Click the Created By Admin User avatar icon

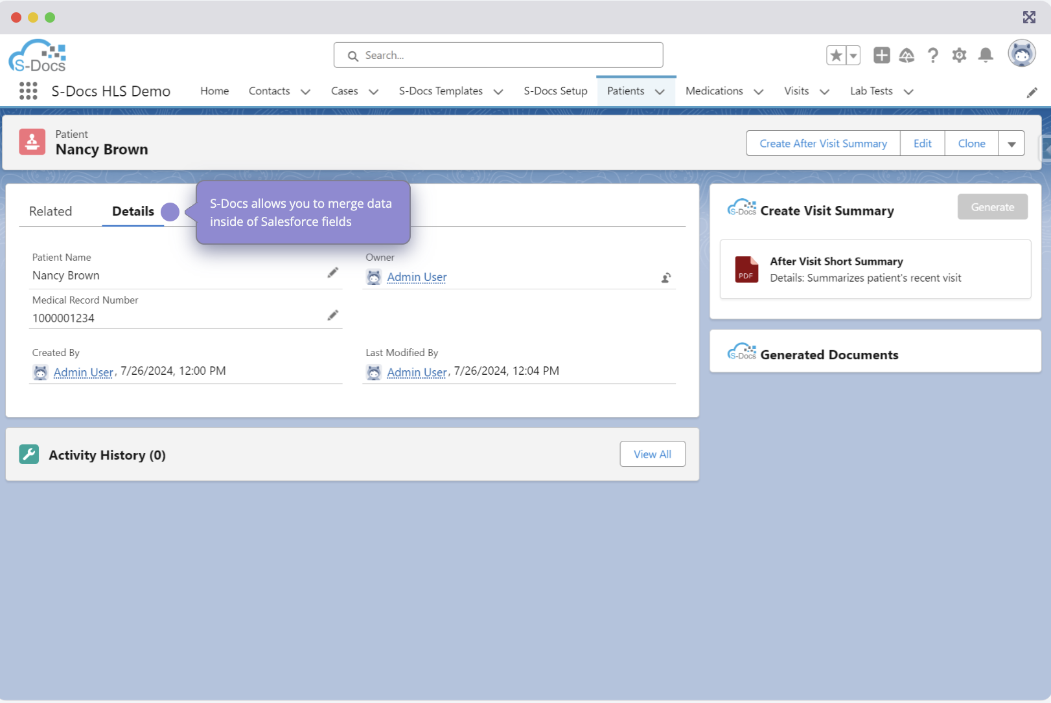pos(40,372)
